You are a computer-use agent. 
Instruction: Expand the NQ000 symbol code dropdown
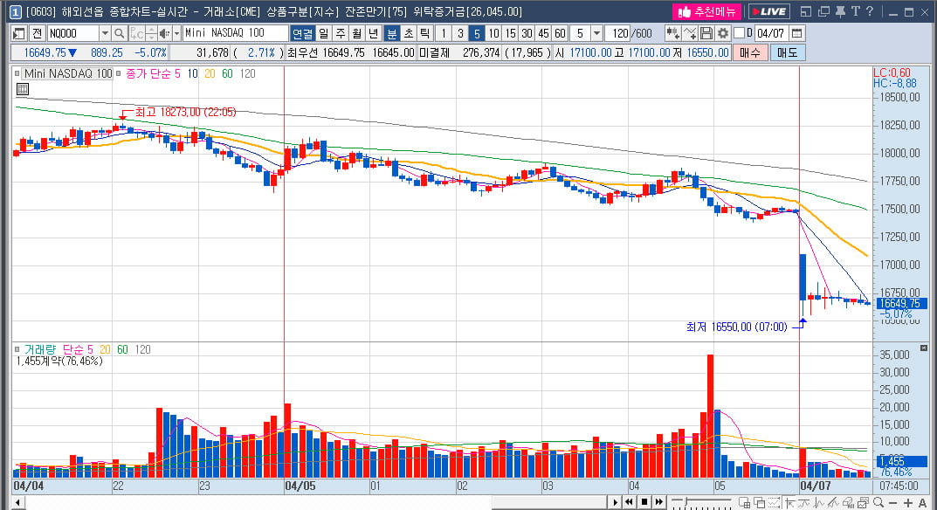point(105,33)
